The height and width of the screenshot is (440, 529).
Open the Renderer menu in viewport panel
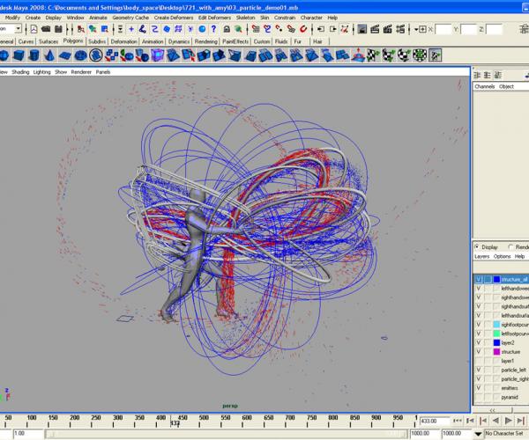[81, 72]
